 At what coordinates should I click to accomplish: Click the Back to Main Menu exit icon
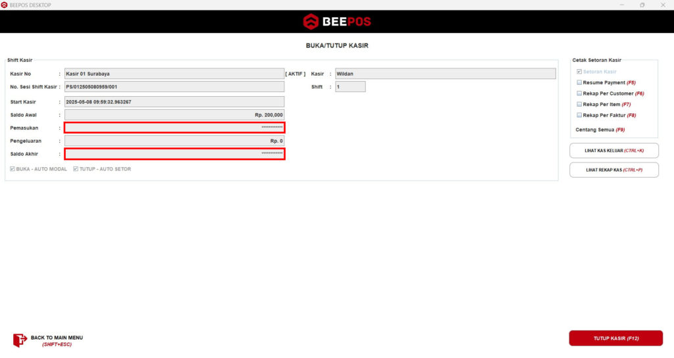click(20, 340)
